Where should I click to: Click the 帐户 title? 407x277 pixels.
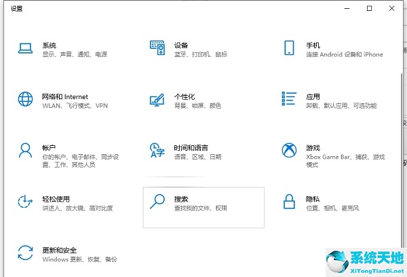[49, 148]
